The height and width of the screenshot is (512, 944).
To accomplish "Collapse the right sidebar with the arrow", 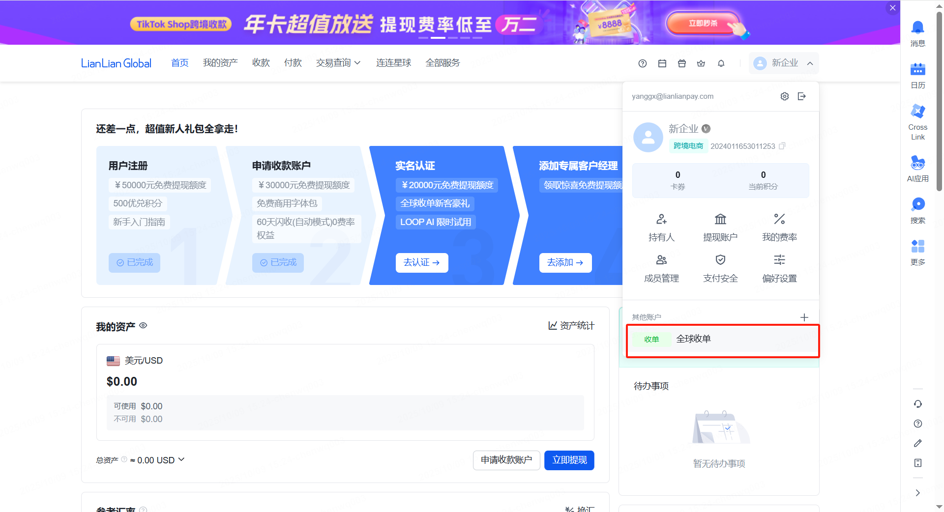I will click(x=917, y=492).
